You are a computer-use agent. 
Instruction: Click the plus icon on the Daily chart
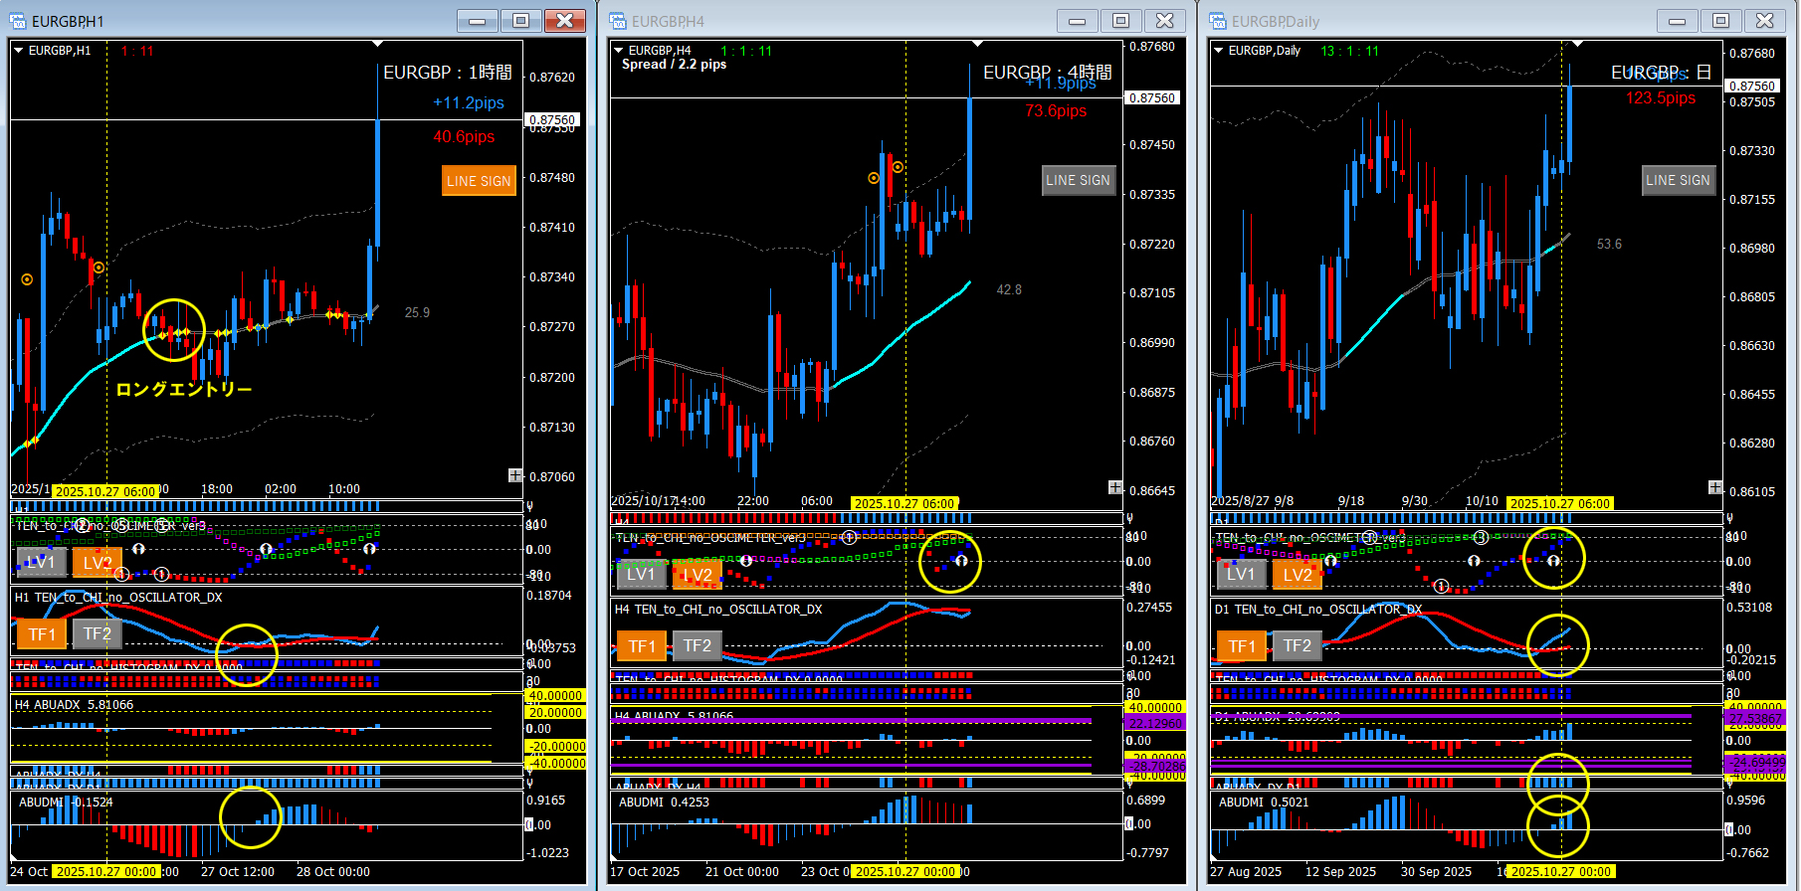(x=1715, y=487)
